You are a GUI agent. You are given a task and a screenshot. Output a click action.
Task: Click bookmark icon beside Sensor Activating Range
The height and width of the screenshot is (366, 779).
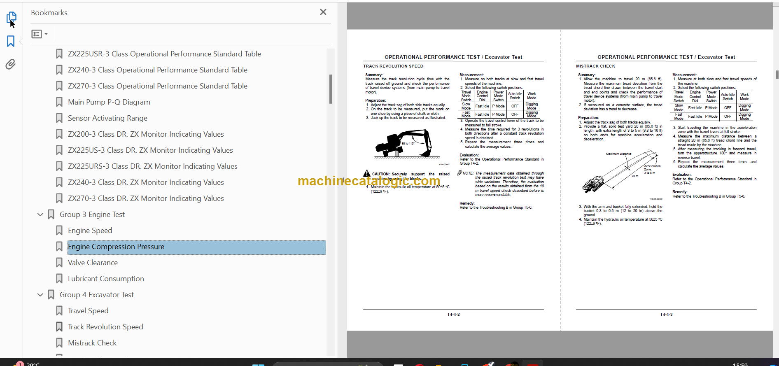(x=59, y=118)
